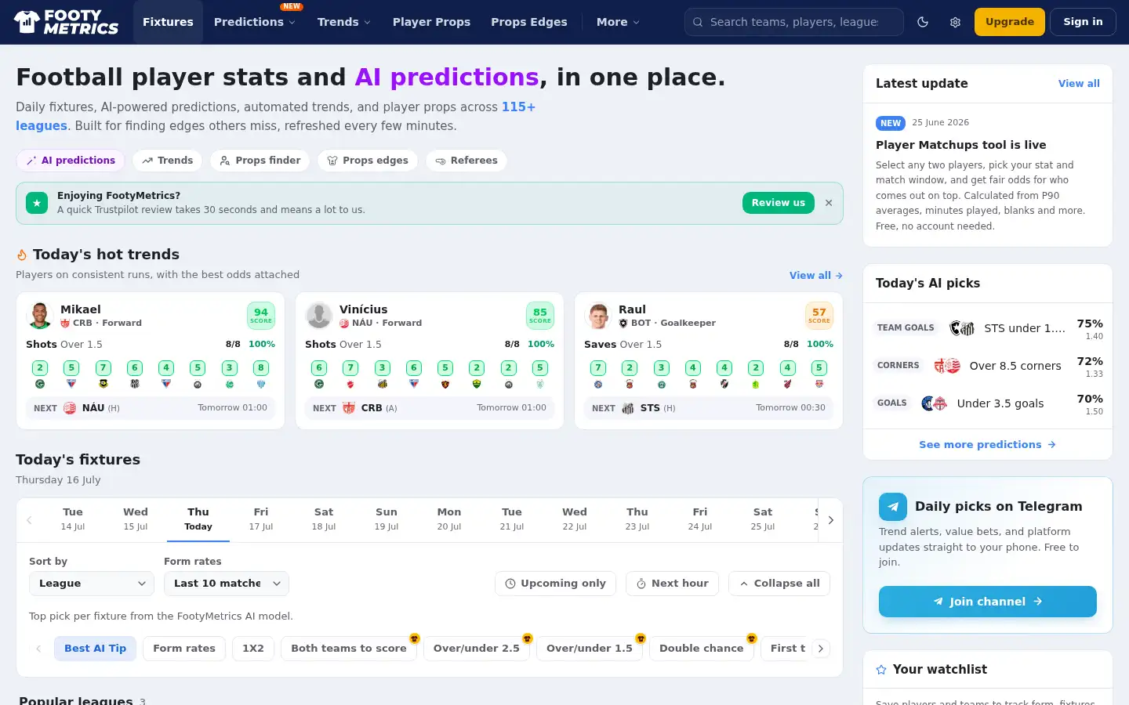The image size is (1129, 705).
Task: Select the Form rates market tab
Action: click(184, 649)
